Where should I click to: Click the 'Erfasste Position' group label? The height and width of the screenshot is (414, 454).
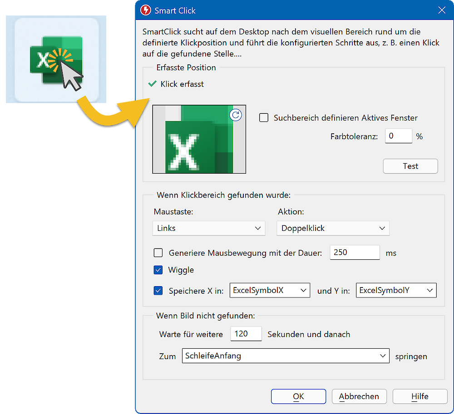[186, 68]
